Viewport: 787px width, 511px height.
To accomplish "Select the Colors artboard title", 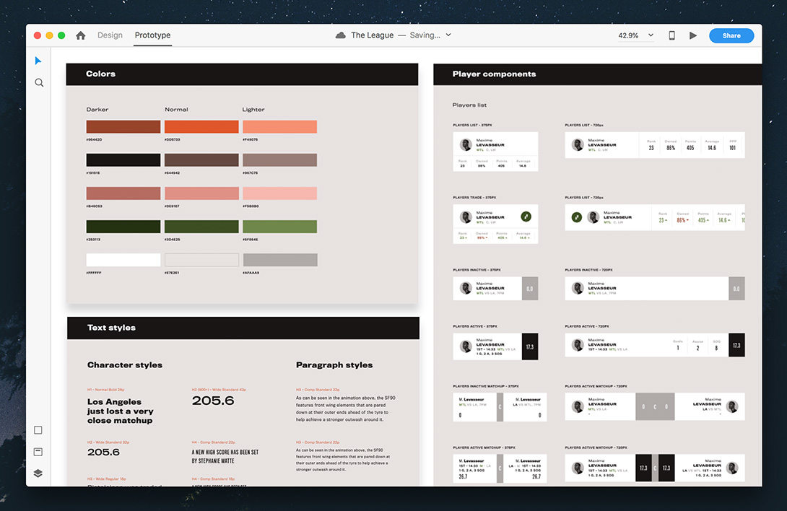I will coord(101,74).
